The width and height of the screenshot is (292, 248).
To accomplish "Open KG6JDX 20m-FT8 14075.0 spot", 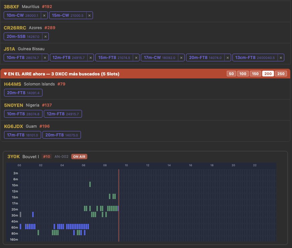I will 62,135.
